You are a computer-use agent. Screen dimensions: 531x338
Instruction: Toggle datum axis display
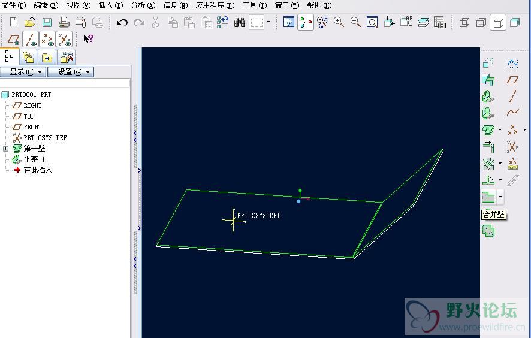[31, 40]
